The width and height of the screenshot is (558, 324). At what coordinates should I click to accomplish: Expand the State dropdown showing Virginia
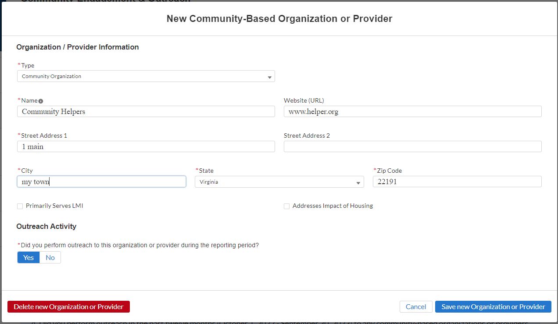pos(279,182)
